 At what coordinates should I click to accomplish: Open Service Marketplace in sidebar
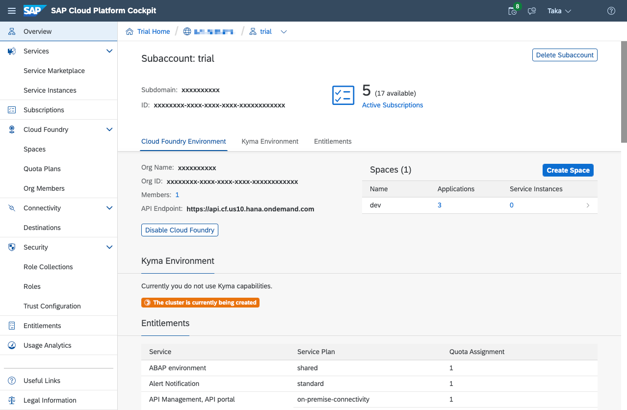click(54, 71)
